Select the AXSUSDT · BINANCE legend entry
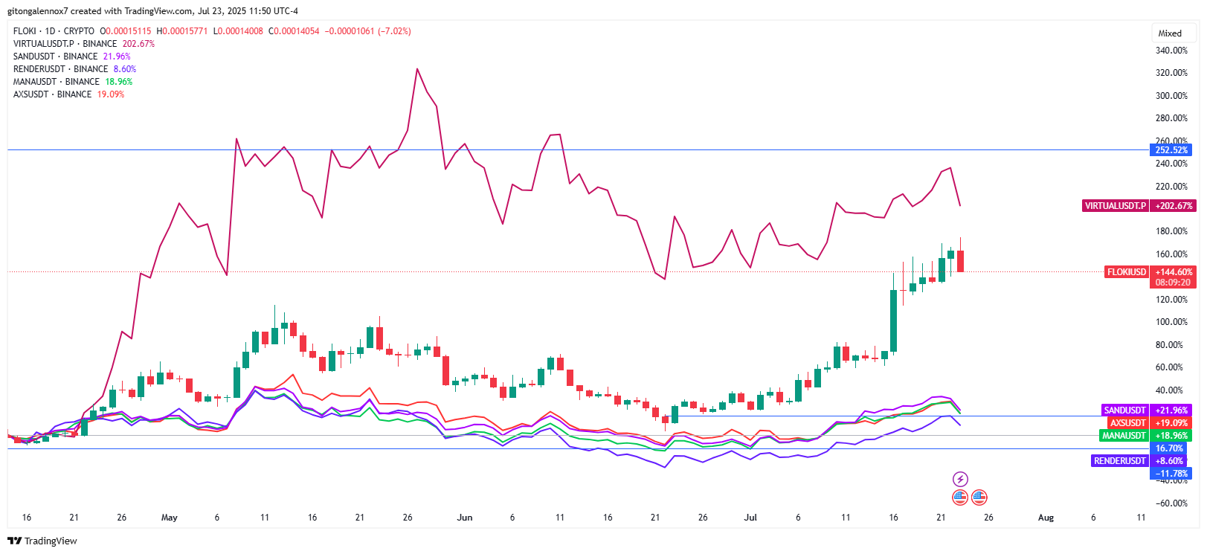Viewport: 1207px width, 554px height. pos(52,94)
